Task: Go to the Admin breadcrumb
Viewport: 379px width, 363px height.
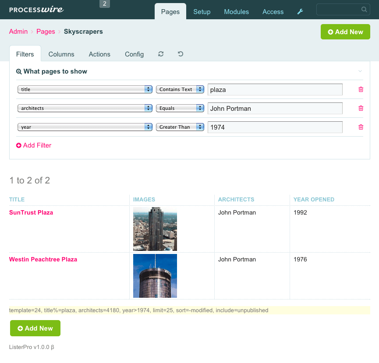Action: [18, 32]
